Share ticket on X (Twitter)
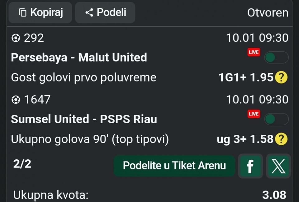Screen dimensions: 299x202 [x=278, y=166]
